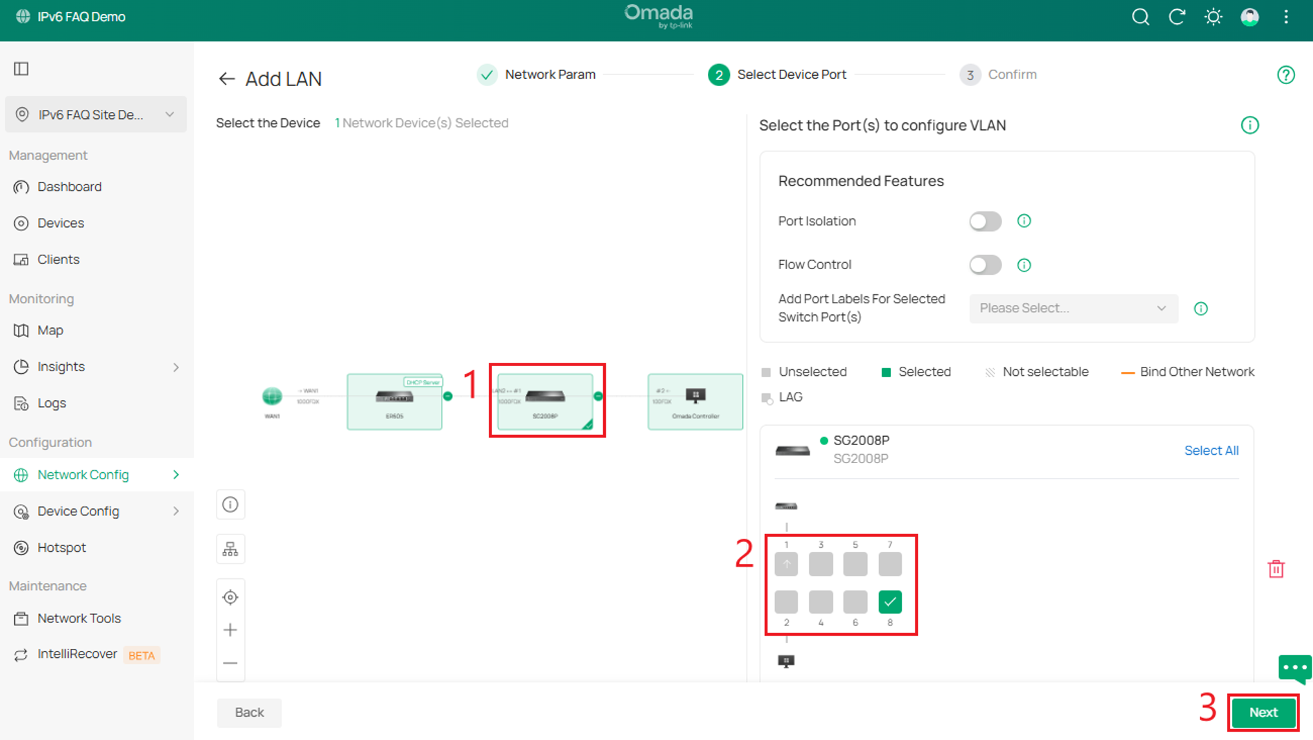Open the Port Labels Please Select dropdown
1313x740 pixels.
[x=1073, y=309]
